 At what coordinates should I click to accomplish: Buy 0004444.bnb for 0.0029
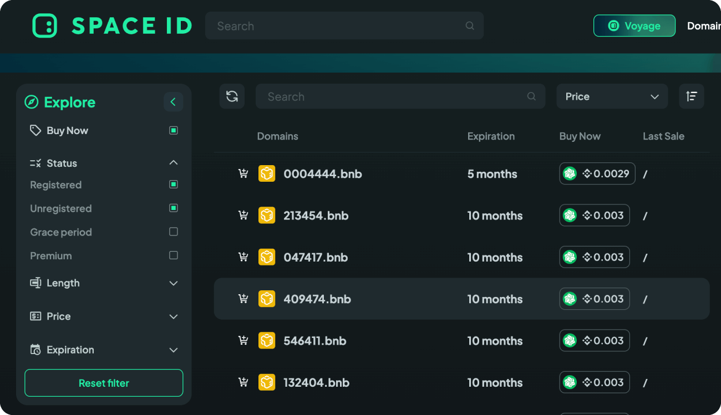click(x=597, y=174)
